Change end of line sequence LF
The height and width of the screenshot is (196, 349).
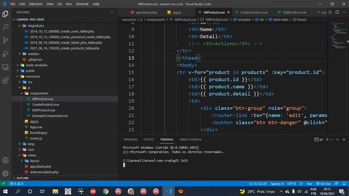pyautogui.click(x=301, y=183)
